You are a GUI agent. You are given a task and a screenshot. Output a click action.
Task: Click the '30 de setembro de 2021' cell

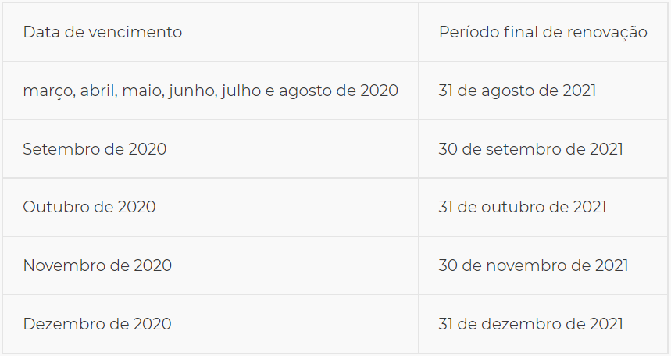[x=530, y=149]
